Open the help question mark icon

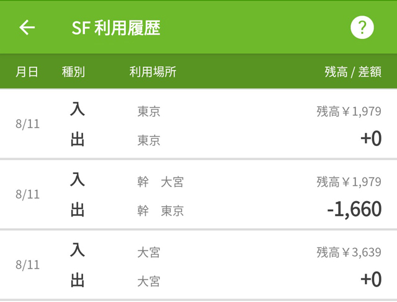362,27
